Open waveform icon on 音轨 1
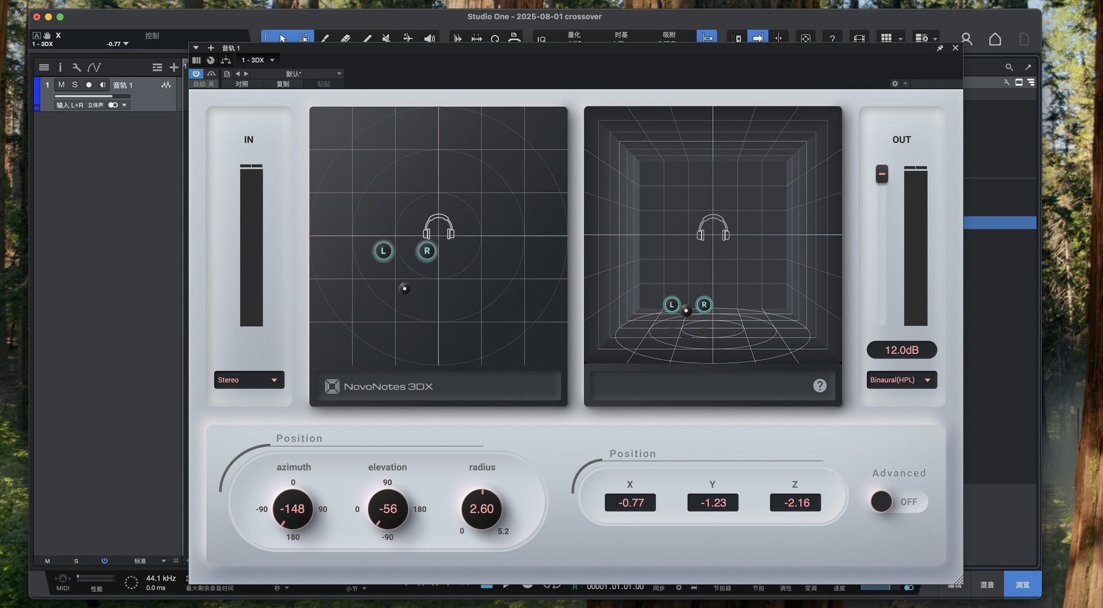Image resolution: width=1103 pixels, height=608 pixels. click(x=166, y=85)
